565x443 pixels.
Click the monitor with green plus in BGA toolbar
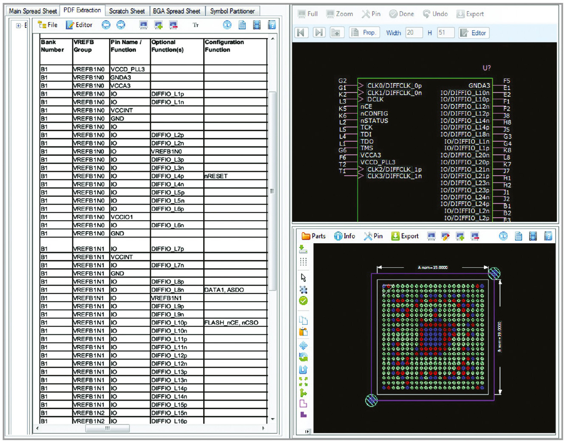point(460,236)
